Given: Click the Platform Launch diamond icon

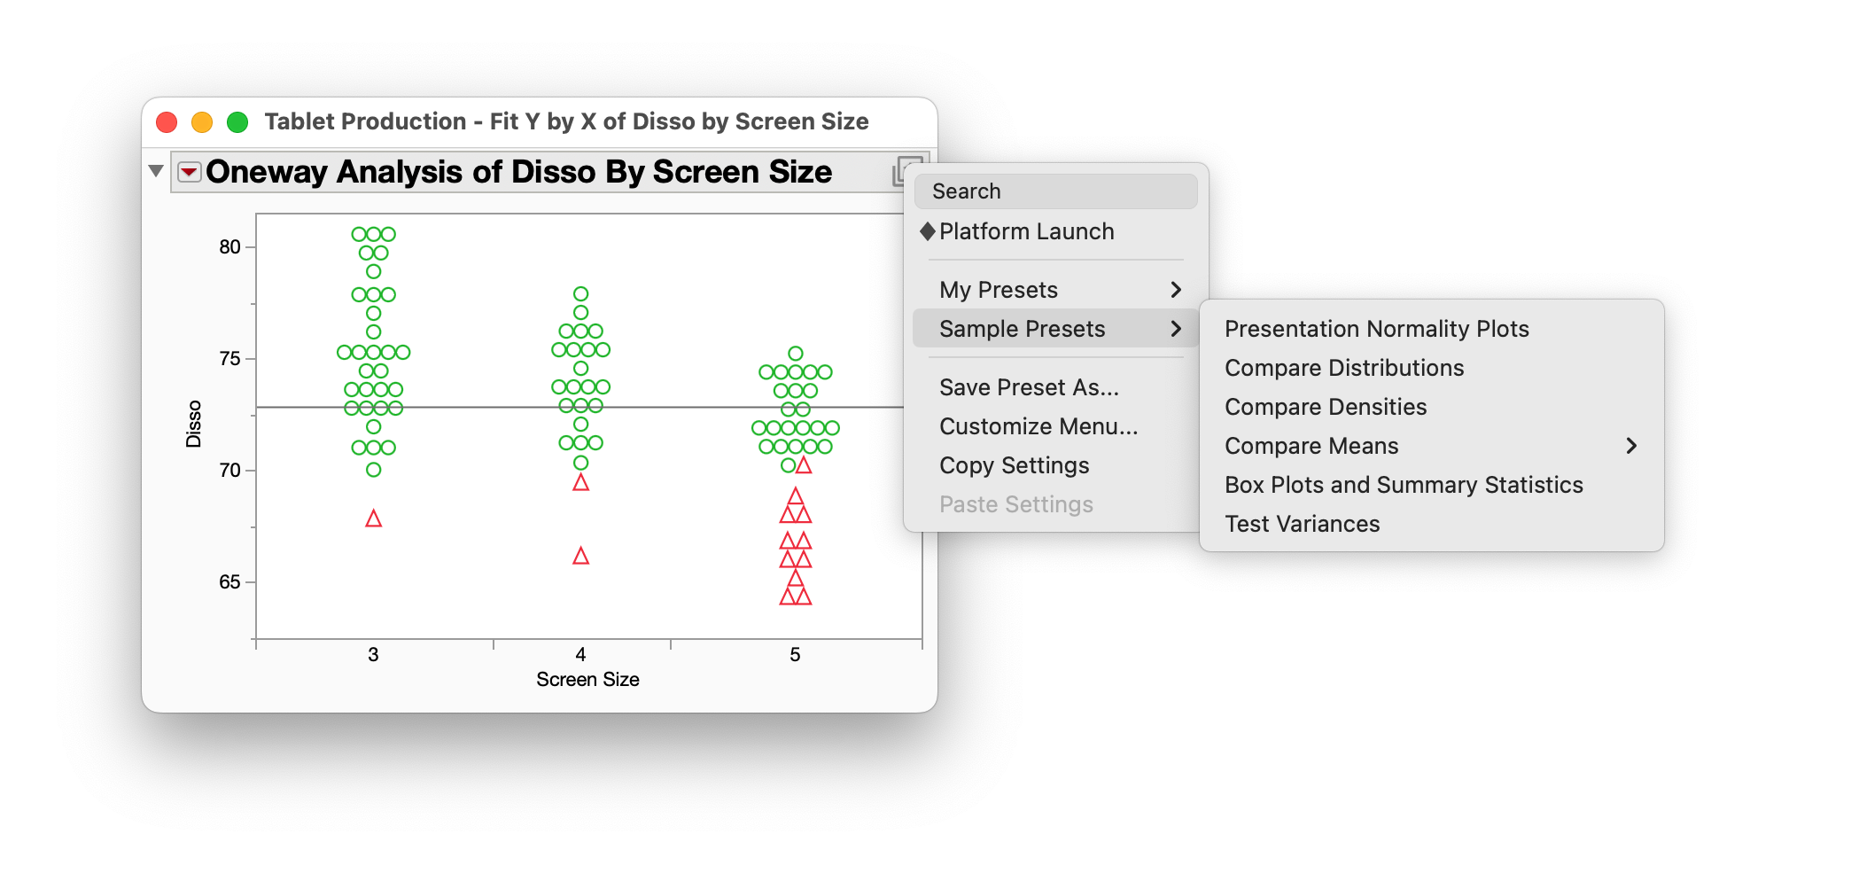Looking at the screenshot, I should (928, 231).
